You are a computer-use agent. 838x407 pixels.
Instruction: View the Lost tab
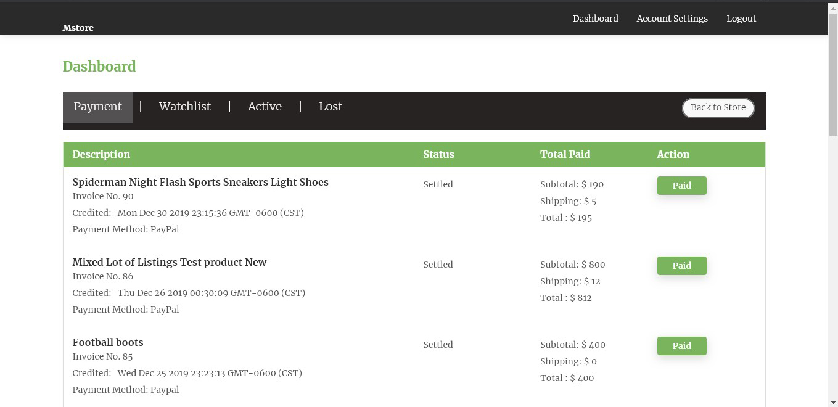click(x=330, y=107)
